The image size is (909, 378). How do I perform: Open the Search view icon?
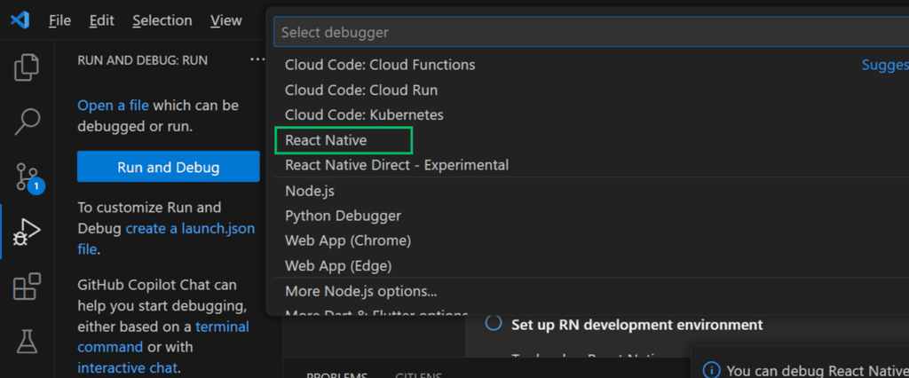pos(28,122)
